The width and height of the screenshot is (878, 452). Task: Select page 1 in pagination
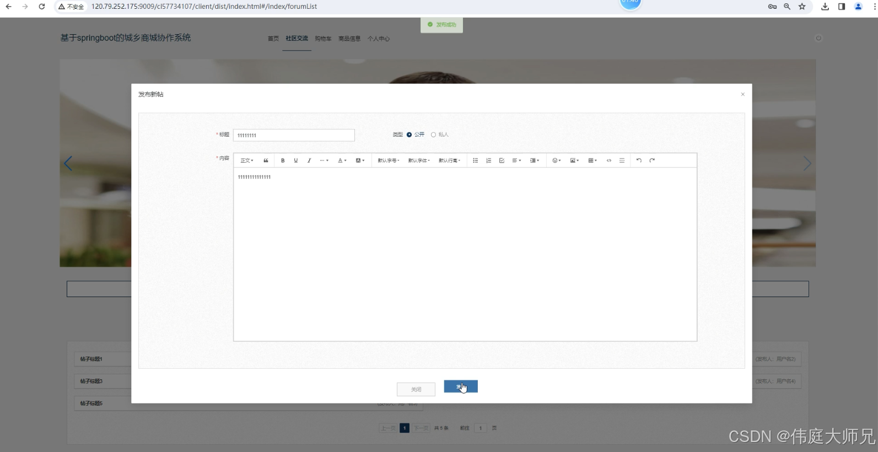coord(405,428)
